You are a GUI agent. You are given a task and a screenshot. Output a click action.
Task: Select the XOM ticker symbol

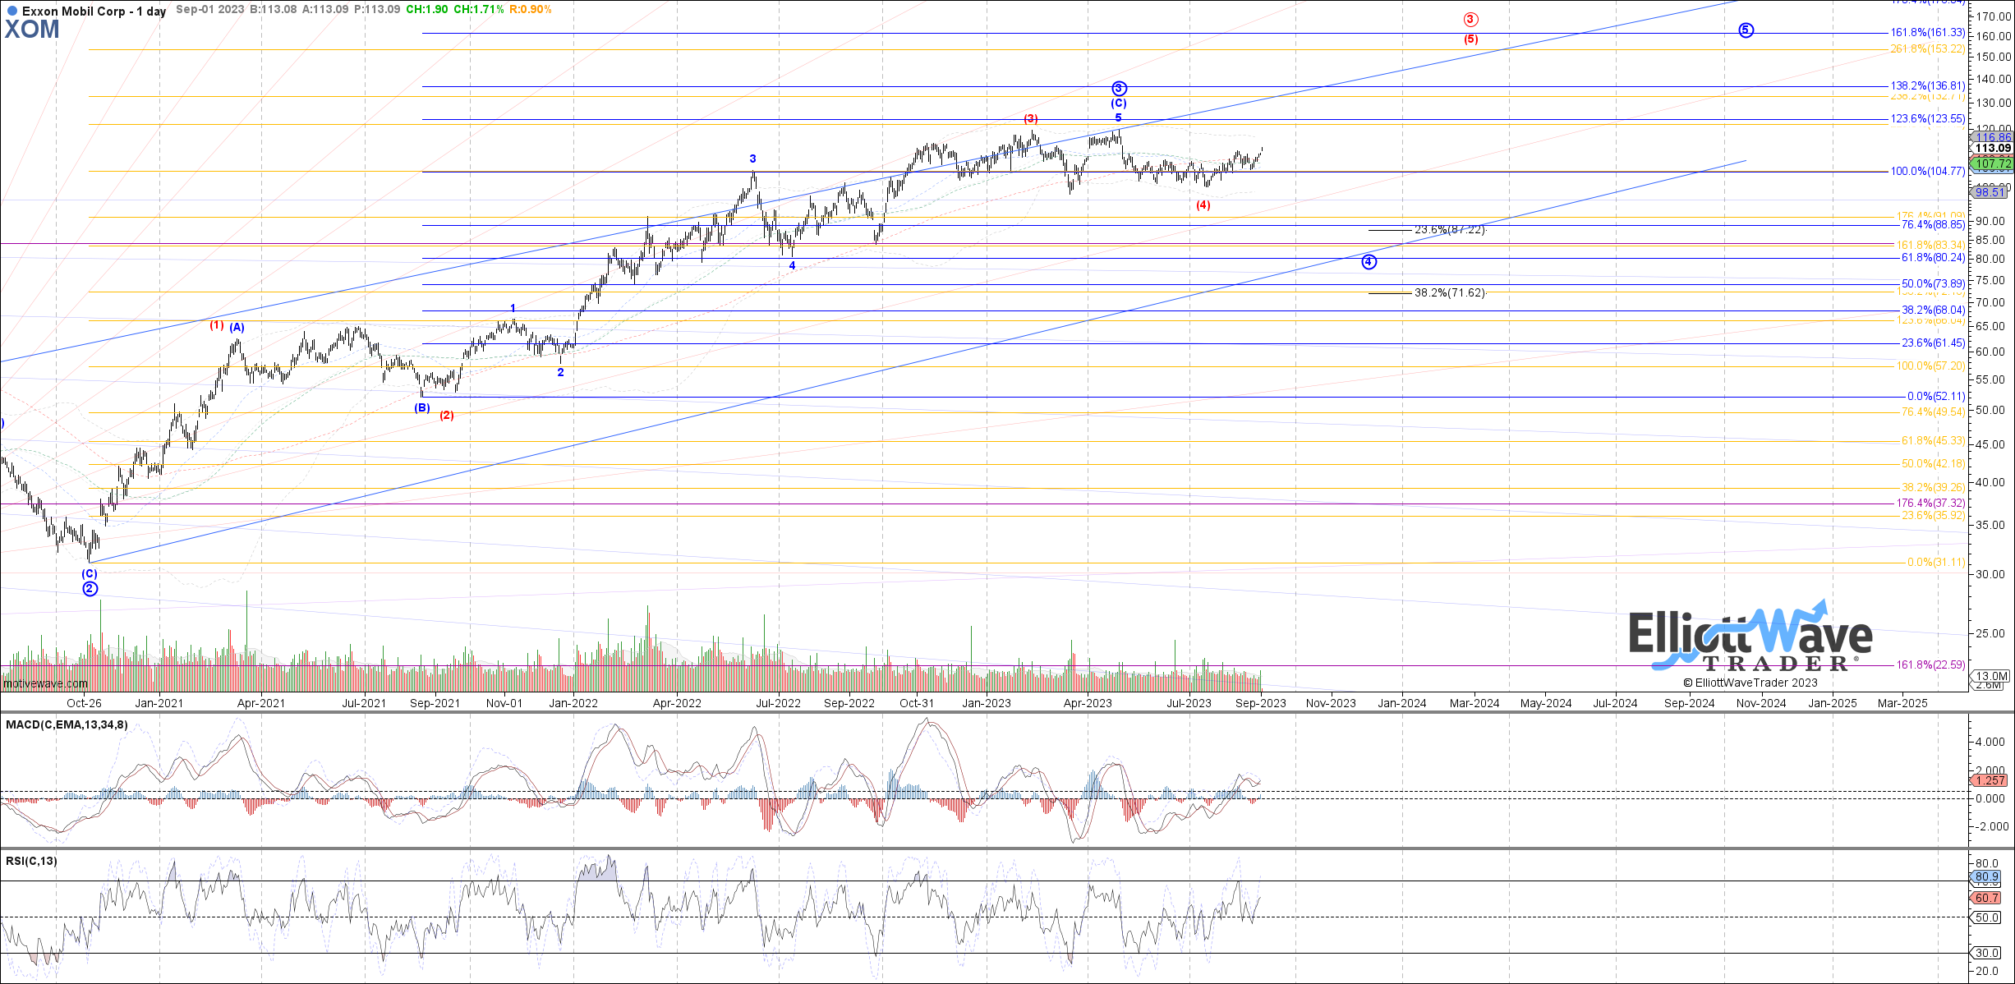pyautogui.click(x=32, y=30)
